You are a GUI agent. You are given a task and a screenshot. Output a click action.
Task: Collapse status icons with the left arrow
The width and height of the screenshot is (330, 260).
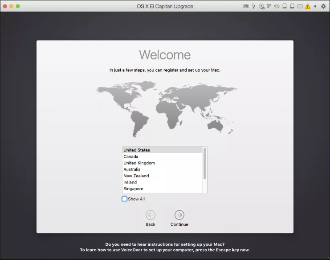coord(315,6)
